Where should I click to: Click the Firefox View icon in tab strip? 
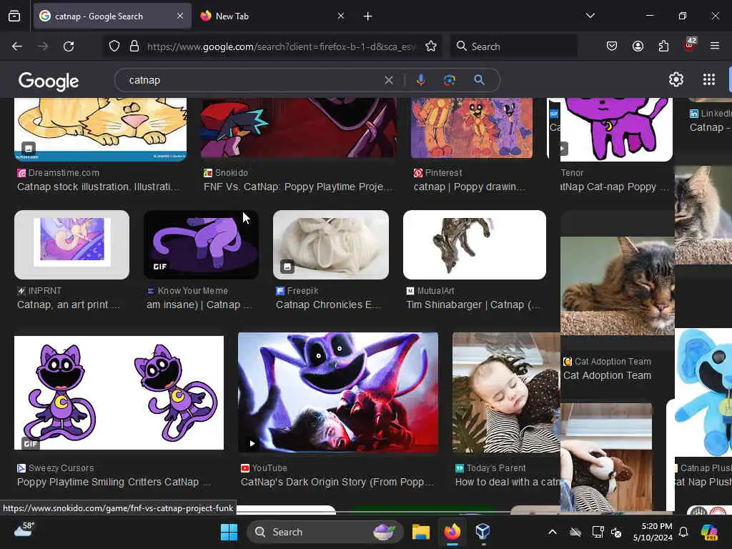(x=14, y=16)
